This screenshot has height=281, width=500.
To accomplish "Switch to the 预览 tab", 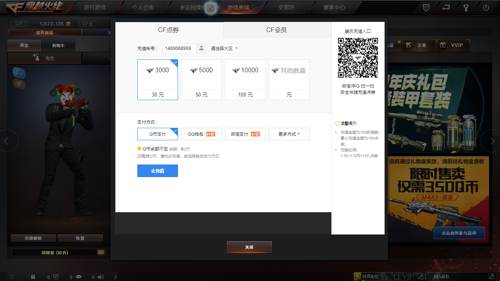I will pos(24,45).
